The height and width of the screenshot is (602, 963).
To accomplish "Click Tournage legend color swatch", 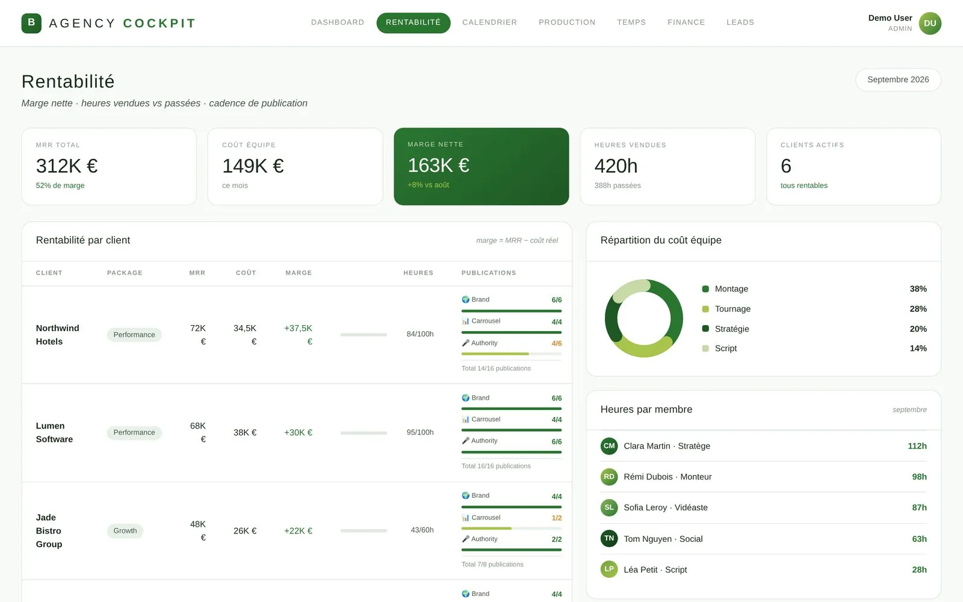I will [x=705, y=309].
